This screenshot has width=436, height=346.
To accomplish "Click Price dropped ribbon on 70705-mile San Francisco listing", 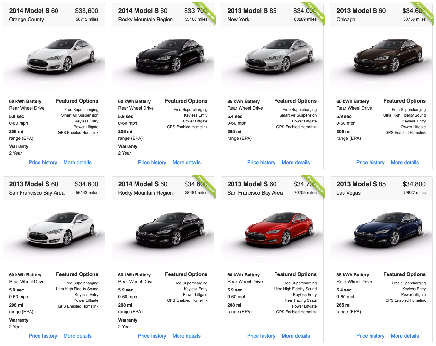I will click(315, 186).
